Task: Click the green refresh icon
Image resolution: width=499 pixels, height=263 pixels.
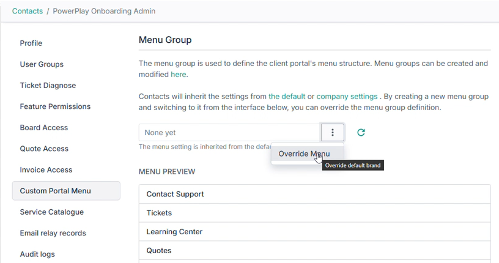Action: [x=361, y=132]
